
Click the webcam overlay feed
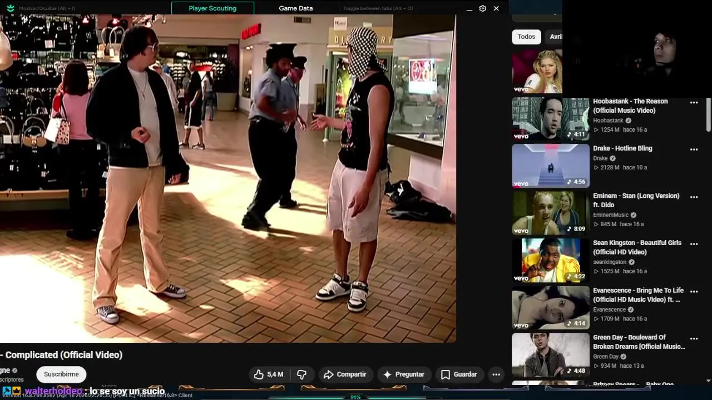tap(637, 48)
